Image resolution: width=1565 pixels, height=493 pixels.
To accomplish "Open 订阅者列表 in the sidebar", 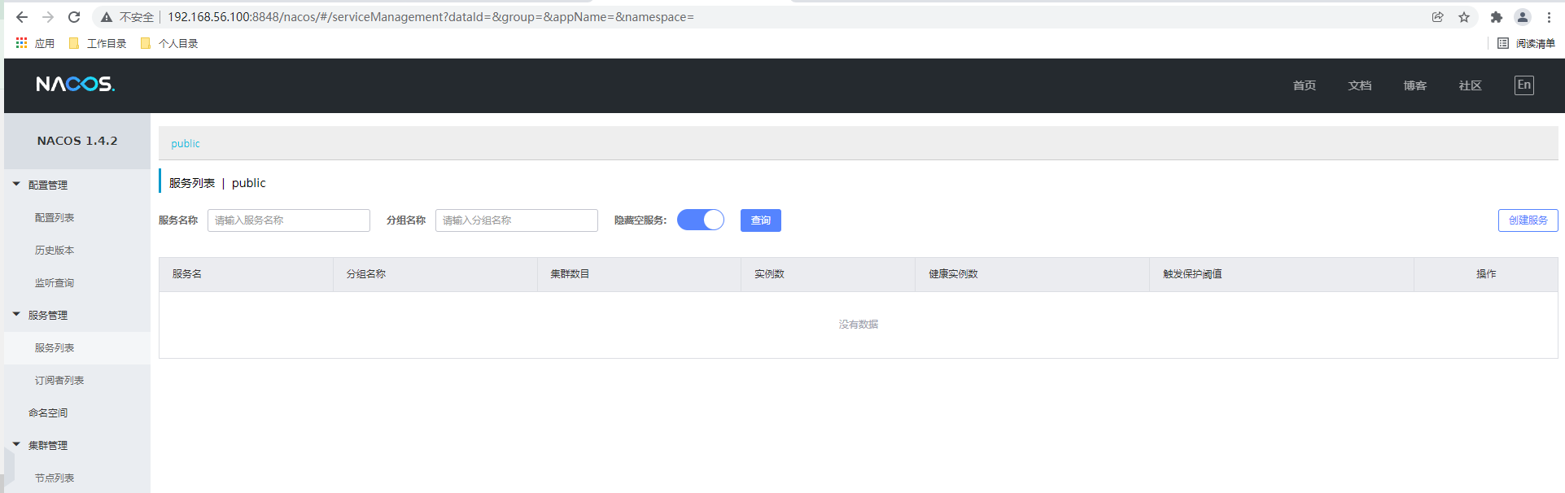I will coord(59,381).
